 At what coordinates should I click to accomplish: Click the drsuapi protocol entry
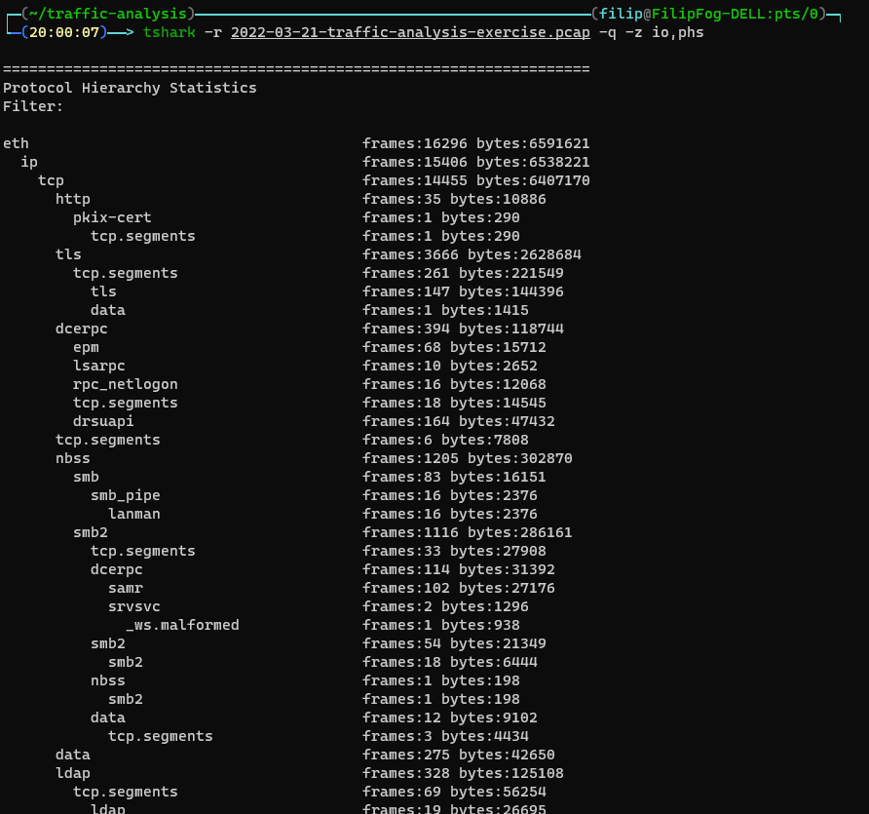[103, 421]
